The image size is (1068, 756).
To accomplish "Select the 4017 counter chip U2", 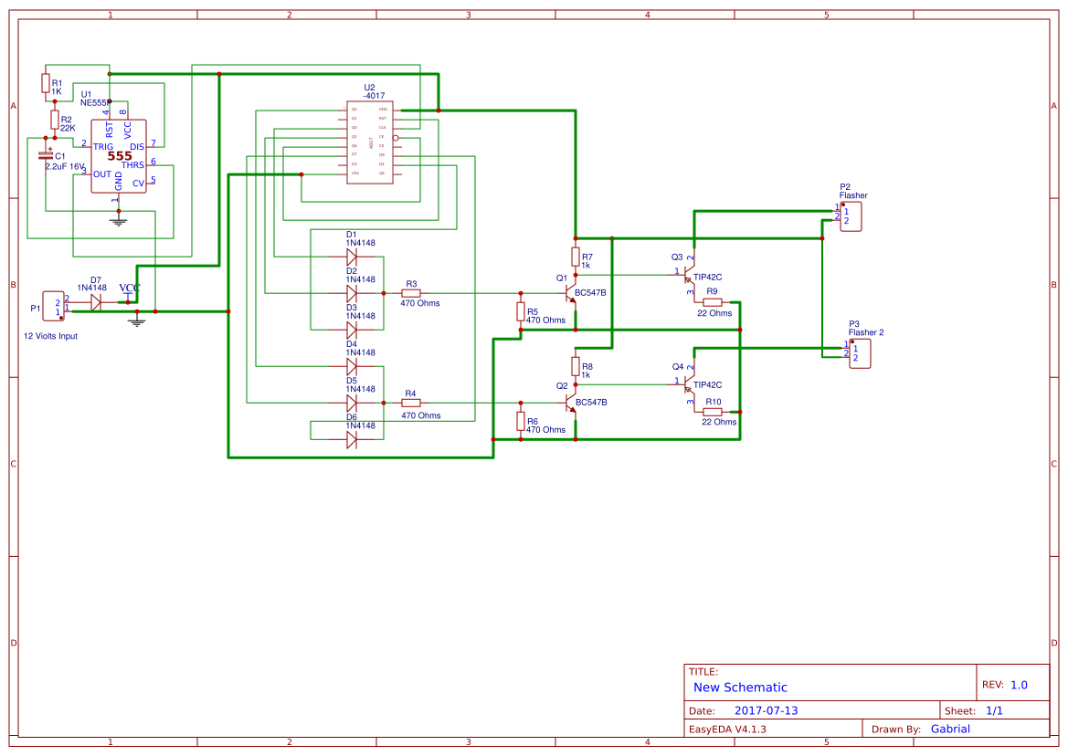I will pos(370,142).
